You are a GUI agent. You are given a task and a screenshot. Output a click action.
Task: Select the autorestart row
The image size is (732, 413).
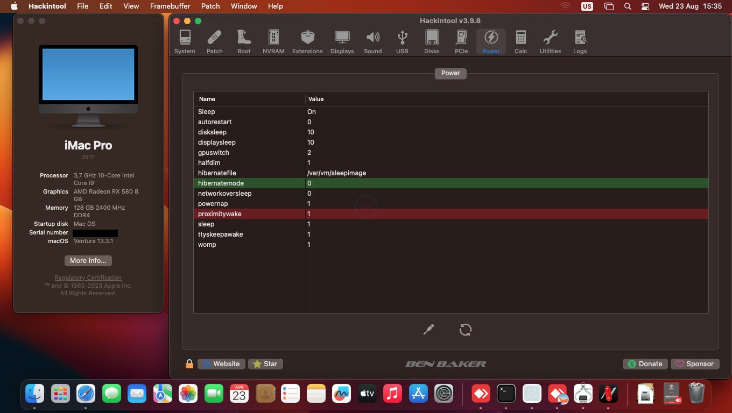(x=451, y=122)
